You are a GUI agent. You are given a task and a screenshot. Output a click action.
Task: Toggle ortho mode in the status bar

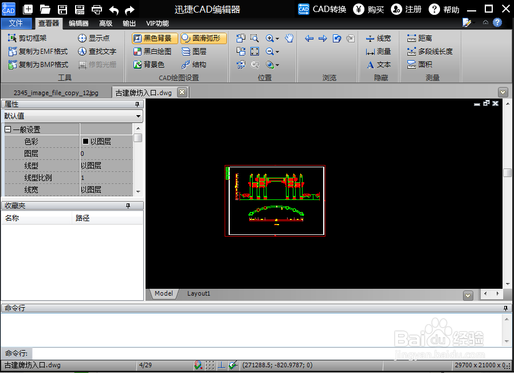tap(221, 365)
